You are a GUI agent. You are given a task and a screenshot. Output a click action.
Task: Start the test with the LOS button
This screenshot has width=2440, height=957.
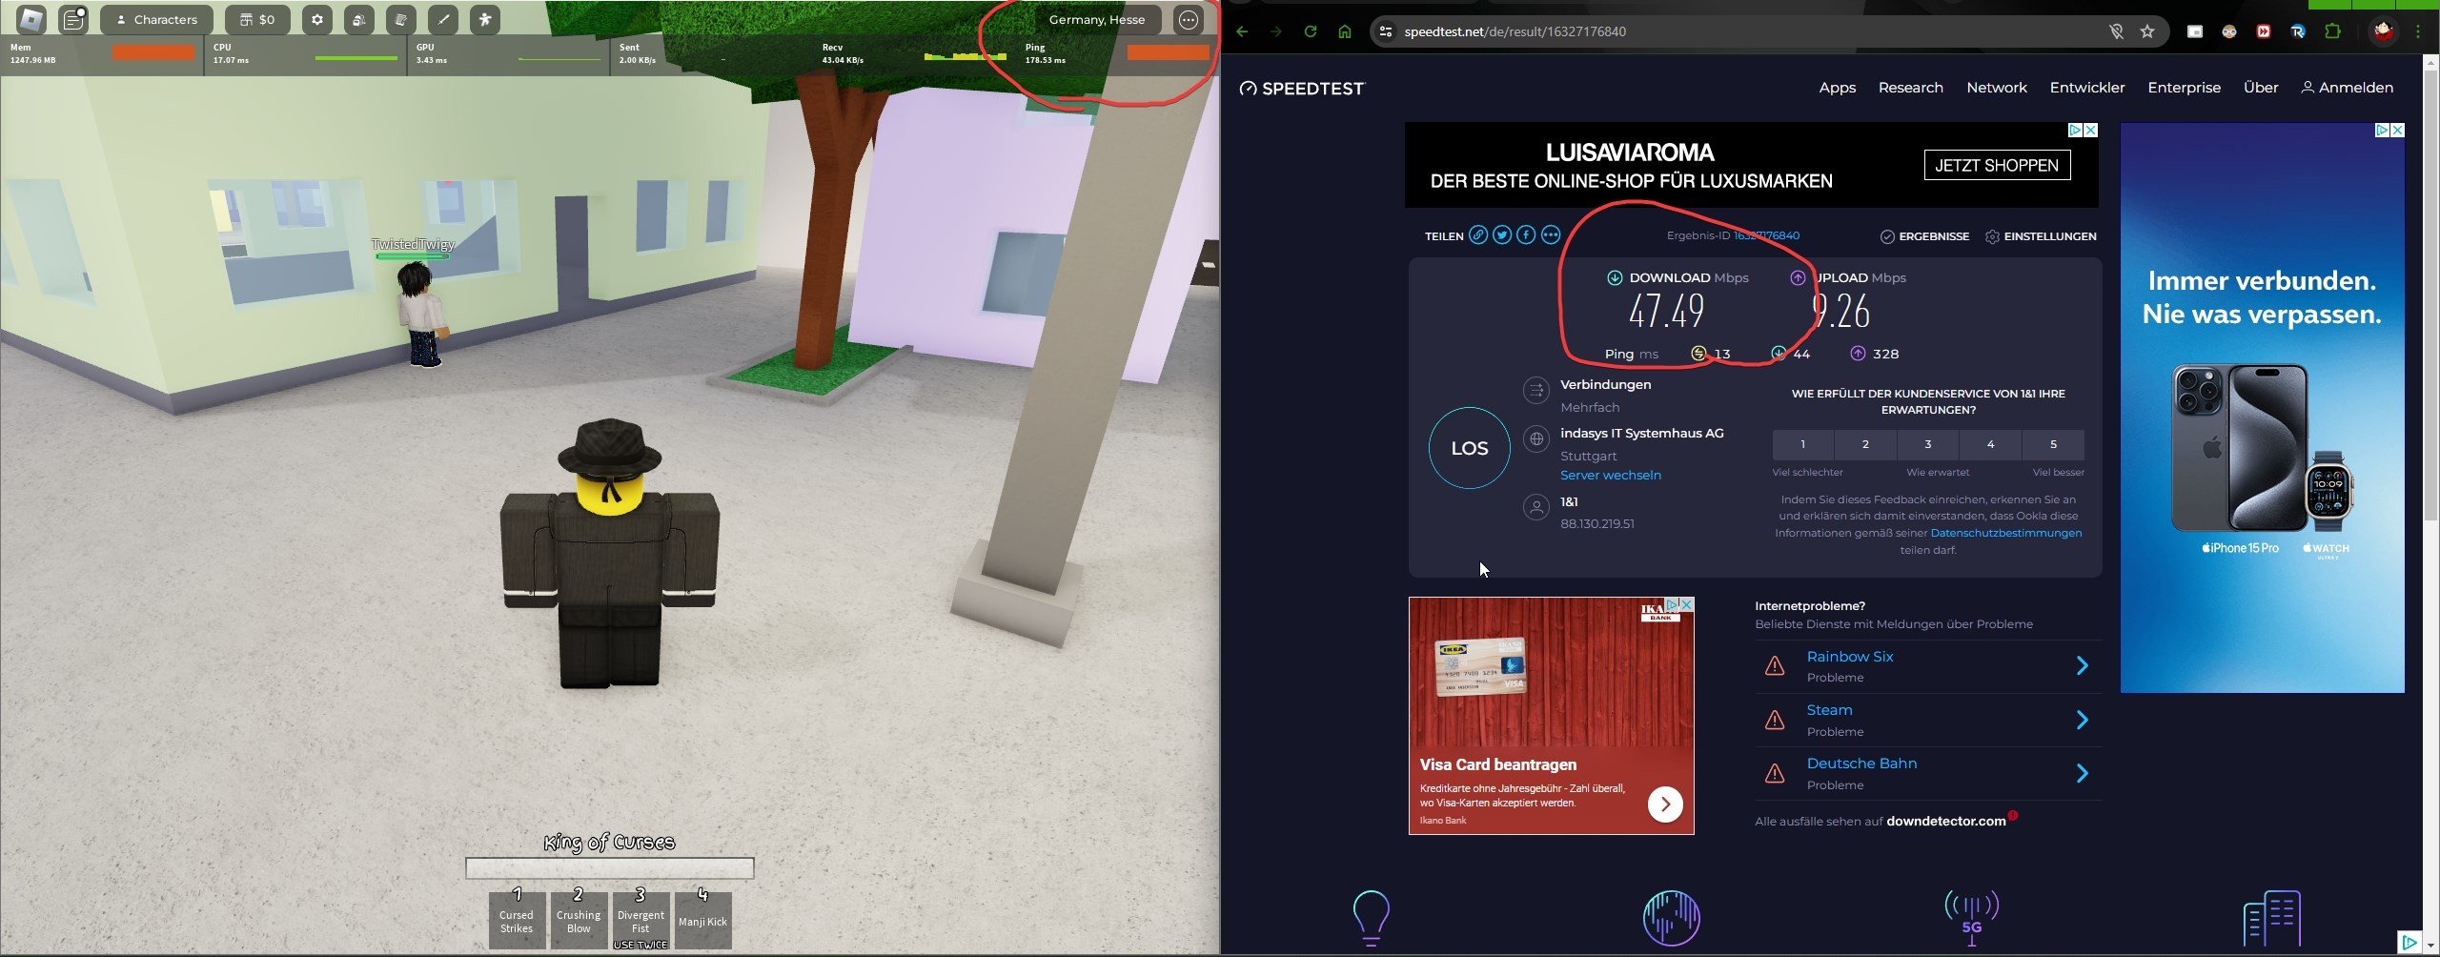(x=1469, y=448)
